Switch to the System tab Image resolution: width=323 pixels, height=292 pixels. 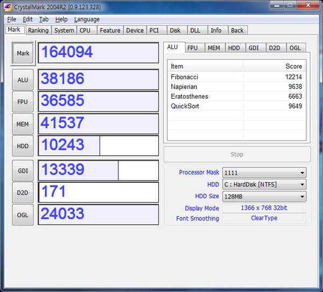point(64,30)
